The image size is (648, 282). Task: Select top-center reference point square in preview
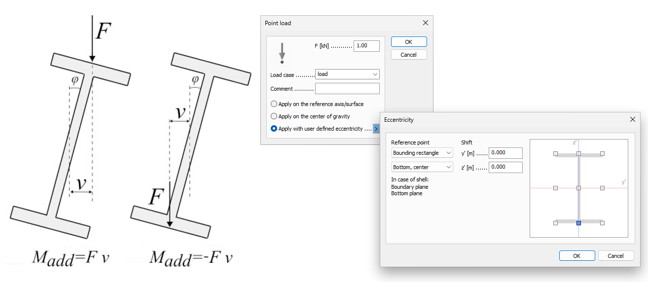[578, 154]
